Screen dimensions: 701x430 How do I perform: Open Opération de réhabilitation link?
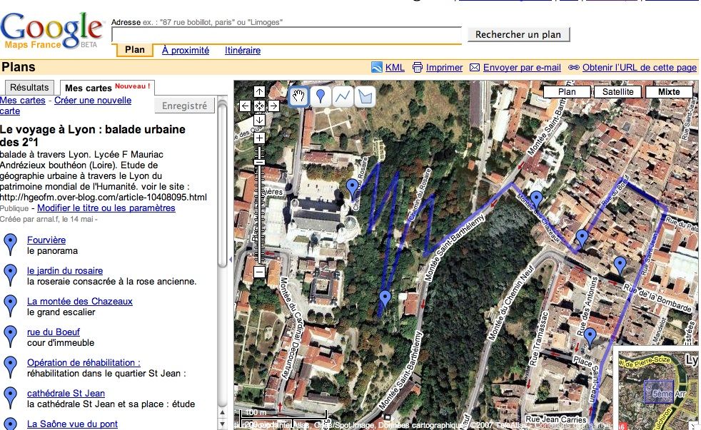(x=84, y=362)
